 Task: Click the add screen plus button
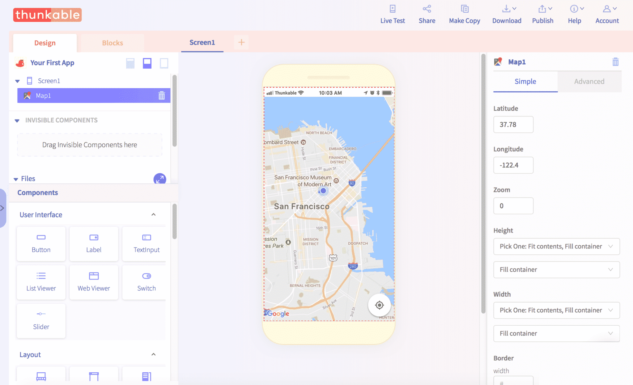coord(241,42)
